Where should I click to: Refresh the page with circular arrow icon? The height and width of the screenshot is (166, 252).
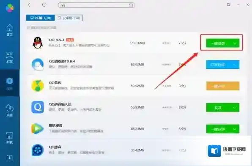click(x=44, y=5)
